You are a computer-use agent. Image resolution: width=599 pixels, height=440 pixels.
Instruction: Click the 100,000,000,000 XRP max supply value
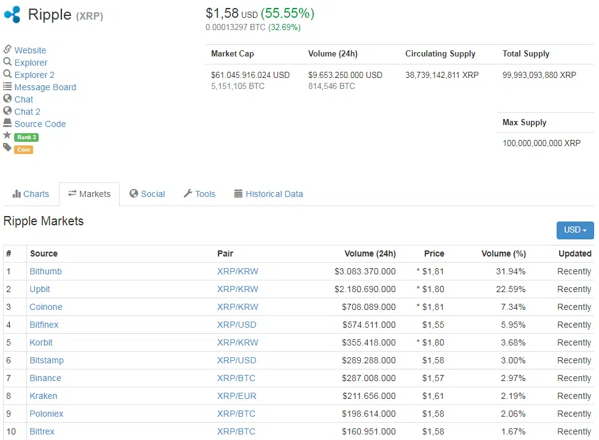[541, 143]
